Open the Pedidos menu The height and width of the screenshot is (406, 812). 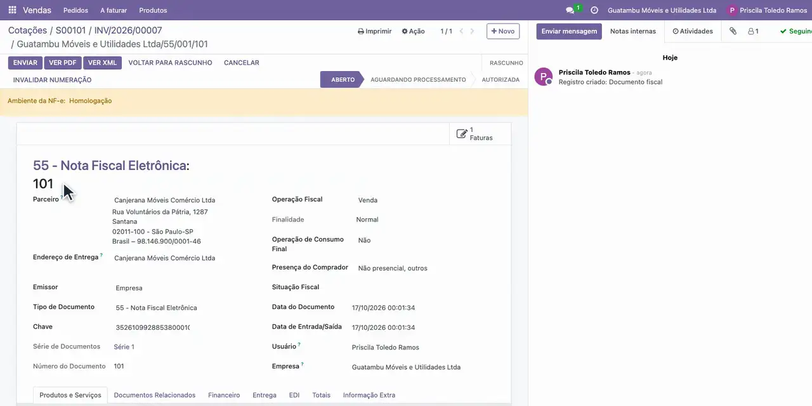click(x=76, y=10)
